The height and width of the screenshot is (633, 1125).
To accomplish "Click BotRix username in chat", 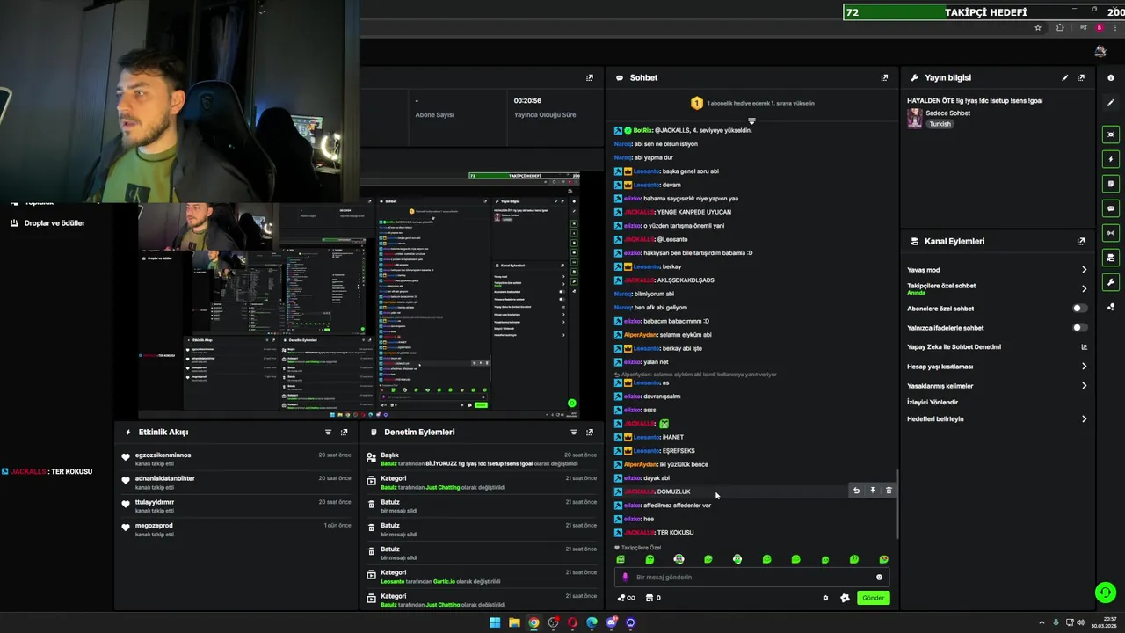I will pos(642,130).
